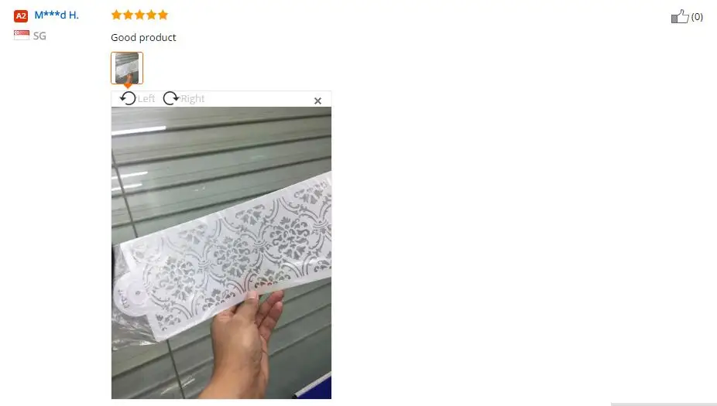Open reviewer profile M***d H.
Image resolution: width=717 pixels, height=406 pixels.
pos(57,15)
